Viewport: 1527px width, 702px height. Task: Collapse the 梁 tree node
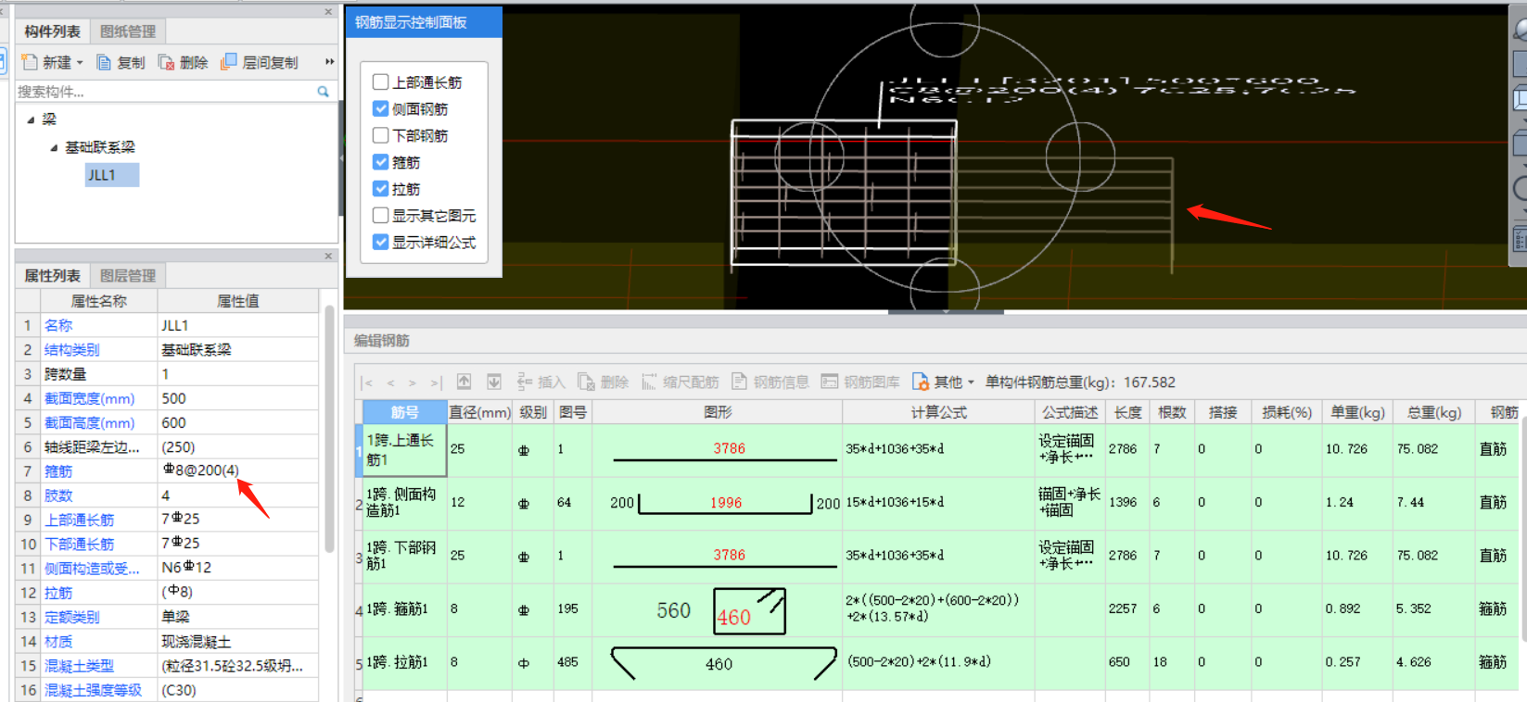pyautogui.click(x=31, y=119)
